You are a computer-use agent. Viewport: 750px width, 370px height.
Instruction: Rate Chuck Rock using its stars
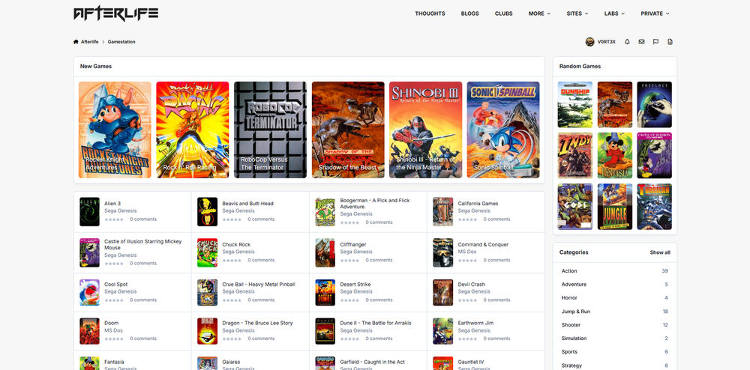click(x=232, y=261)
